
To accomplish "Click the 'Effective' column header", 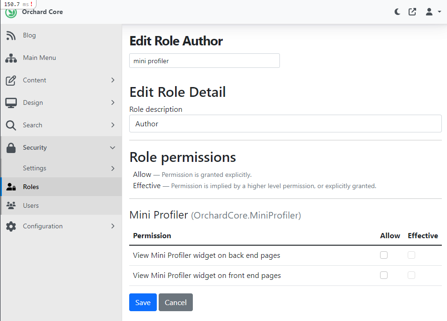I will pyautogui.click(x=423, y=236).
